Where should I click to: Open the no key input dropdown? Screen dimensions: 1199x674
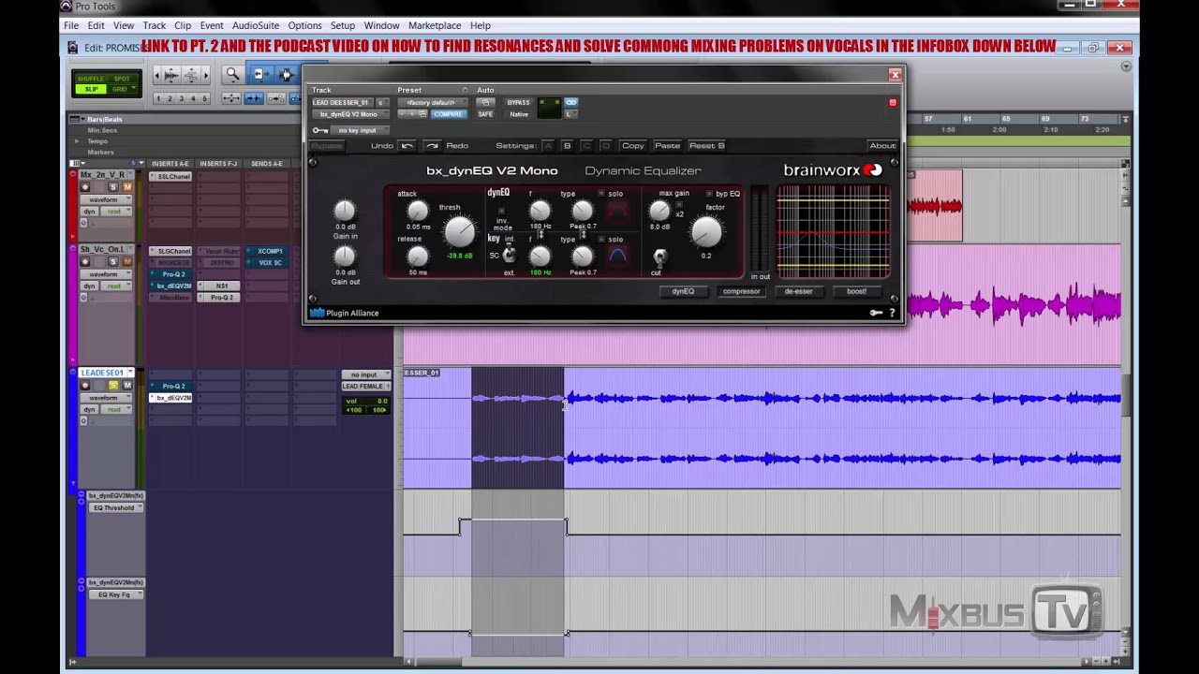click(360, 130)
